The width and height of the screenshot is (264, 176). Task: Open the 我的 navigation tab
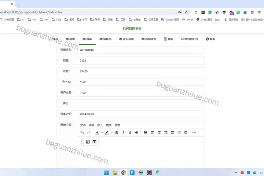tap(168, 39)
